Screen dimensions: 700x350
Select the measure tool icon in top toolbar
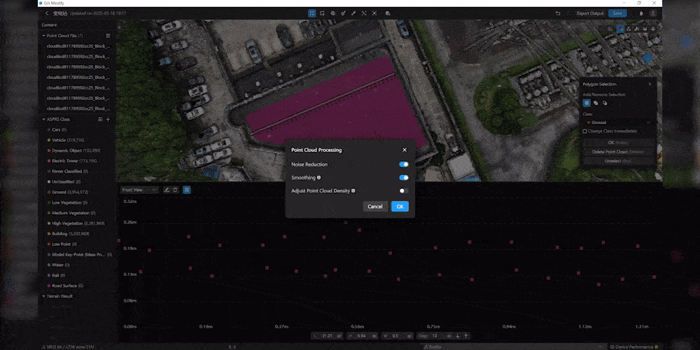(x=364, y=13)
